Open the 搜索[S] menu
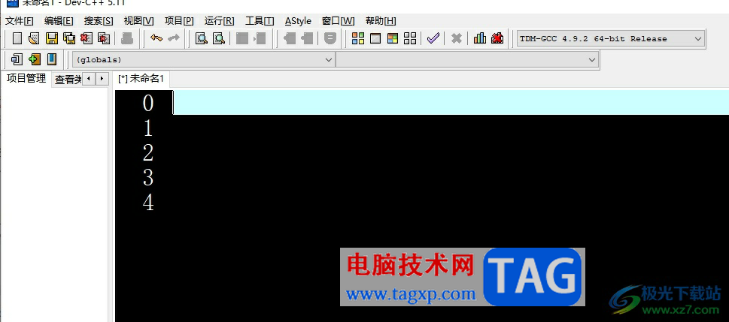The height and width of the screenshot is (322, 729). [99, 21]
